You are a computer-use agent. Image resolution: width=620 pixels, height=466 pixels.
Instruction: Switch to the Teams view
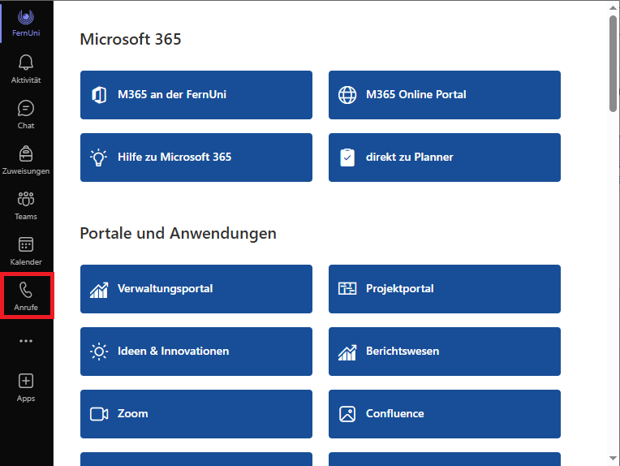point(26,205)
